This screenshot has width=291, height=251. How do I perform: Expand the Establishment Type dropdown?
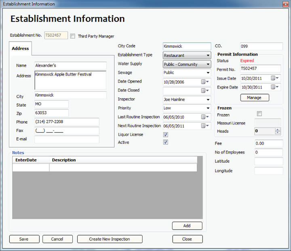point(208,55)
